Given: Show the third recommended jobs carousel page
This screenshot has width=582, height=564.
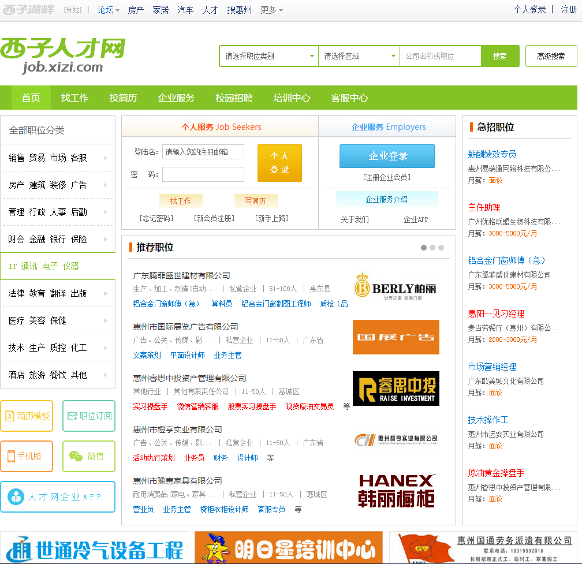Looking at the screenshot, I should (441, 248).
